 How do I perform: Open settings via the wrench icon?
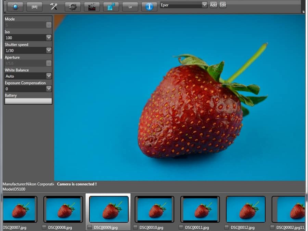click(x=53, y=6)
